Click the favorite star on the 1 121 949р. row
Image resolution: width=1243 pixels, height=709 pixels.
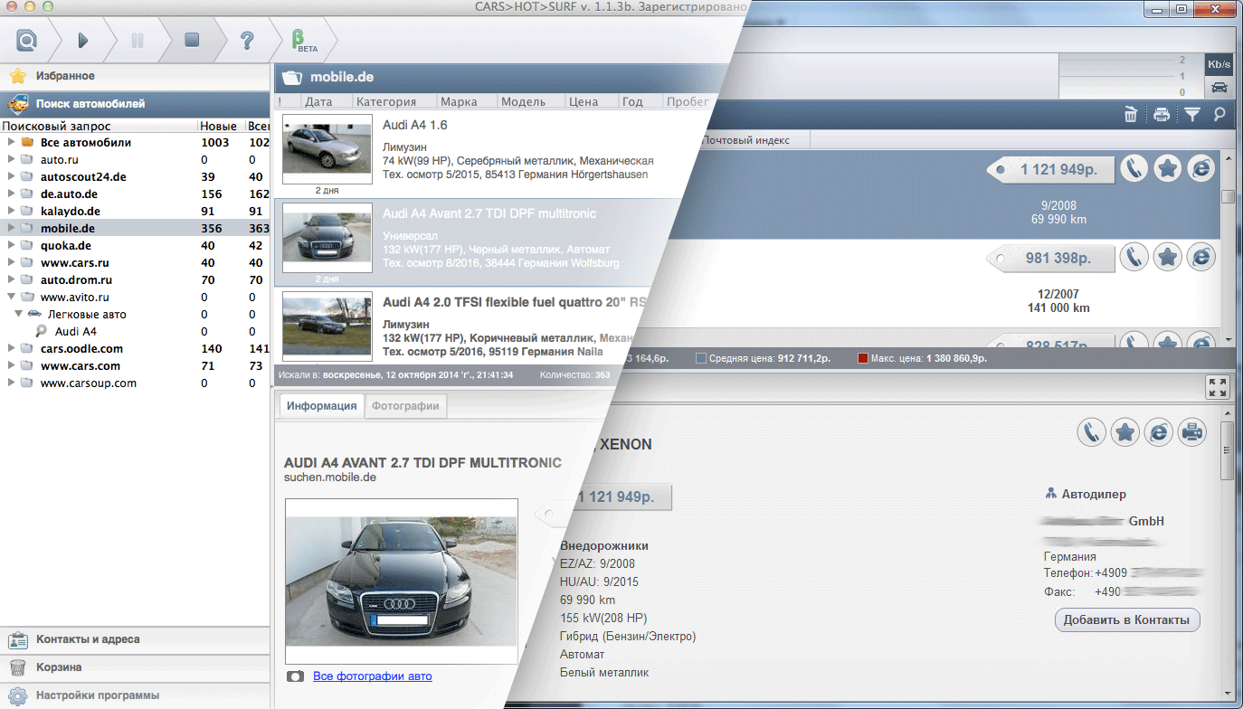coord(1168,168)
